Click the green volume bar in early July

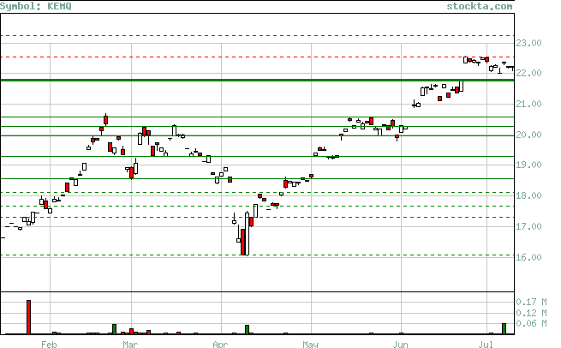[x=504, y=329]
